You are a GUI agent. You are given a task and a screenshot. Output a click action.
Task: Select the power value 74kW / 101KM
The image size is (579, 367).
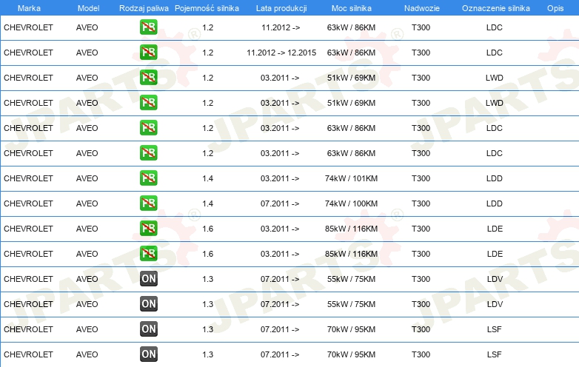pos(351,178)
